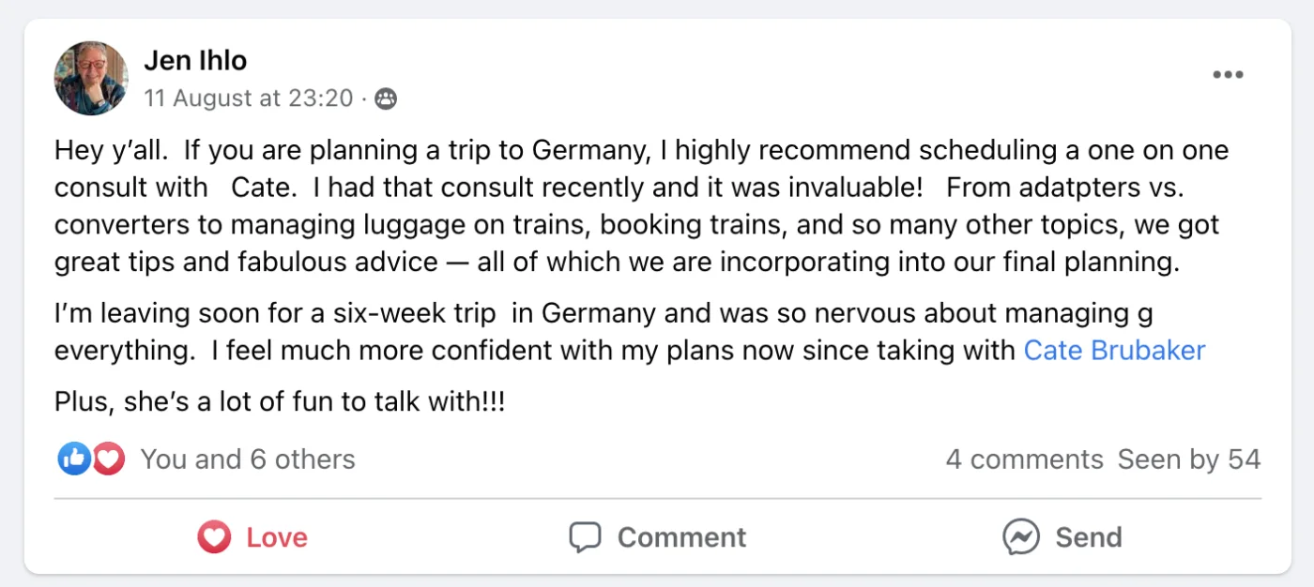Click the Messenger icon next to Send
Screen dimensions: 1314x587
(1020, 537)
